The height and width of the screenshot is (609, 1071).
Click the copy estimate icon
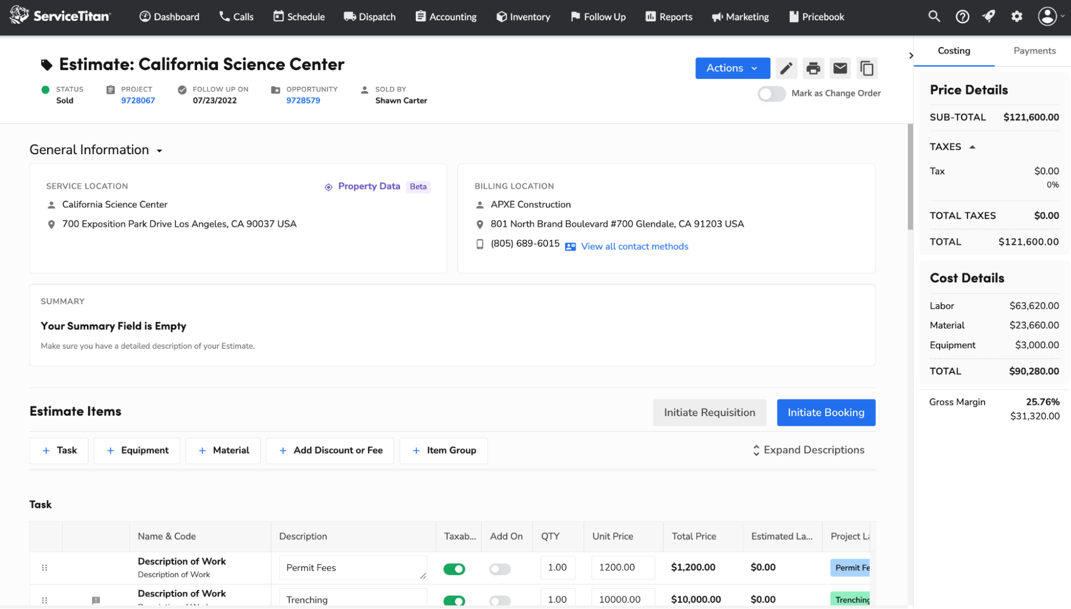867,69
